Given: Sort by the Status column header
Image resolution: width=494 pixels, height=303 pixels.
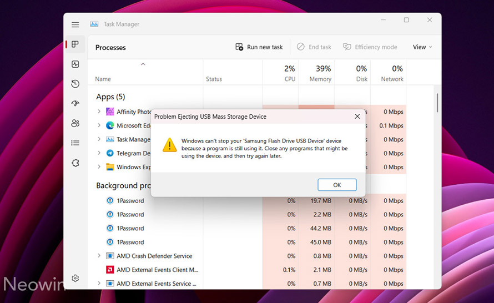Looking at the screenshot, I should click(214, 79).
